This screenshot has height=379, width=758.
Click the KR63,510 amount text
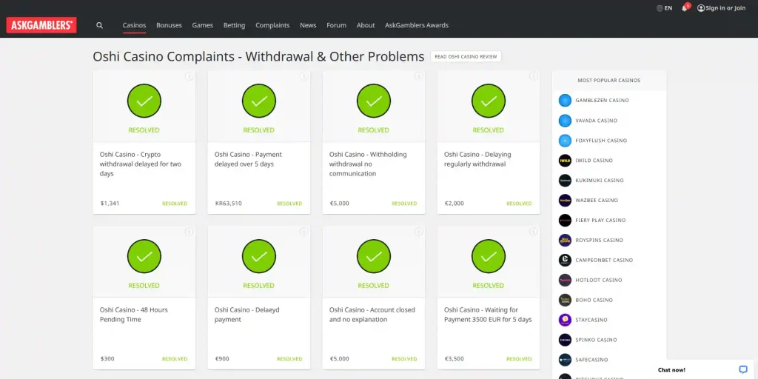point(228,204)
